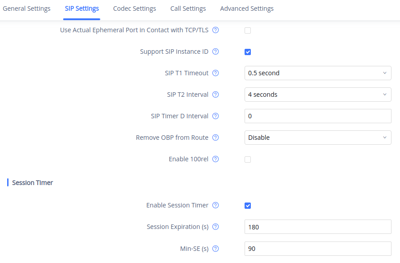Show help for Support SIP Instance ID

[215, 52]
